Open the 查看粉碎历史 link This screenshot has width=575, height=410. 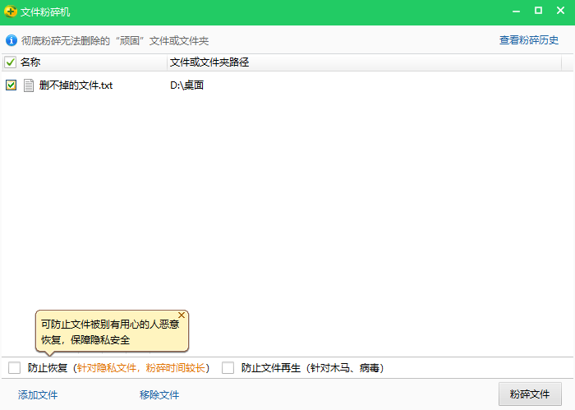[x=529, y=39]
